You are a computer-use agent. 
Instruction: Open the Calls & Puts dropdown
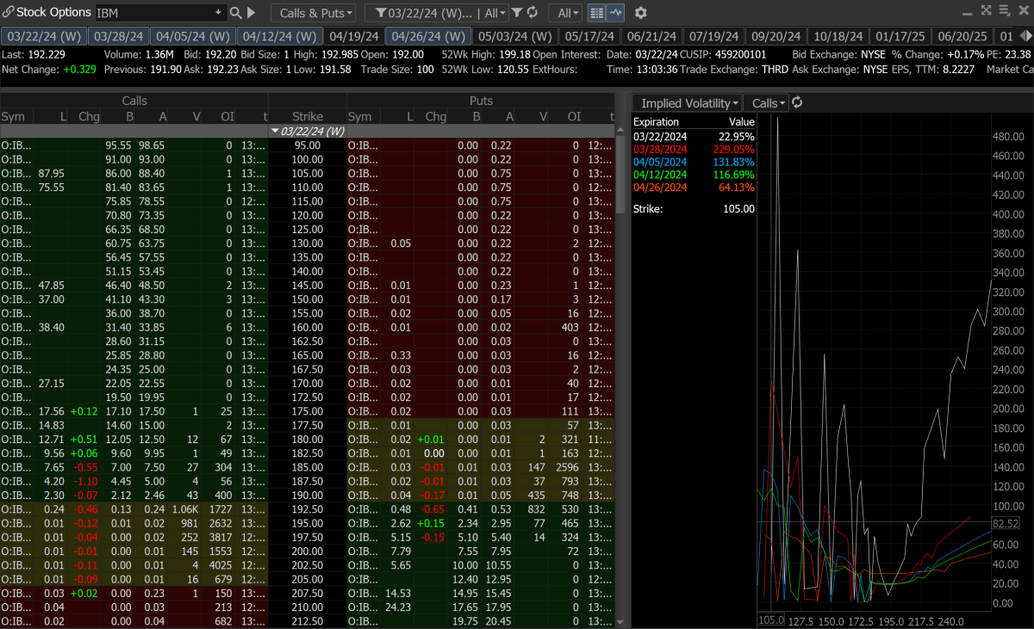(x=313, y=13)
